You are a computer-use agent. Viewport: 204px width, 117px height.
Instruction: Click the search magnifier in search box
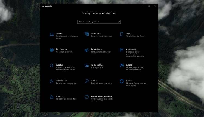tap(119, 21)
